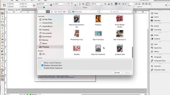The width and height of the screenshot is (170, 95).
Task: Select the Hand tool
Action: pos(2,63)
